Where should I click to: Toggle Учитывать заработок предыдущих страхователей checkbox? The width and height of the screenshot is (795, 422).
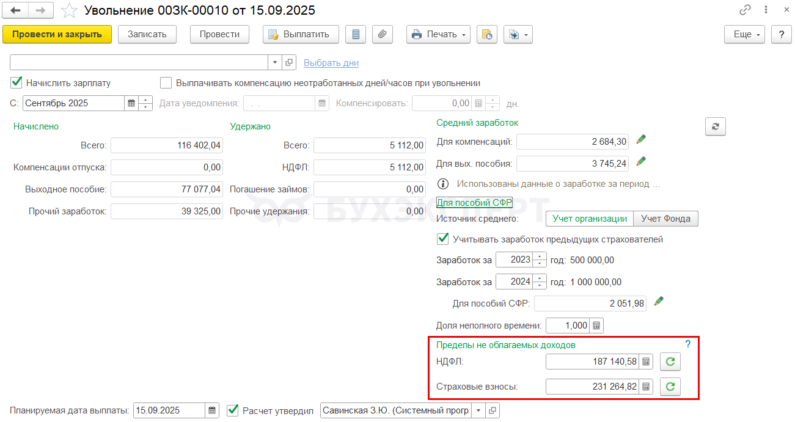442,239
